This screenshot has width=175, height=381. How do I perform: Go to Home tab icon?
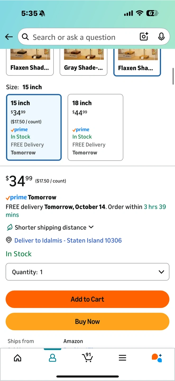pos(17,358)
